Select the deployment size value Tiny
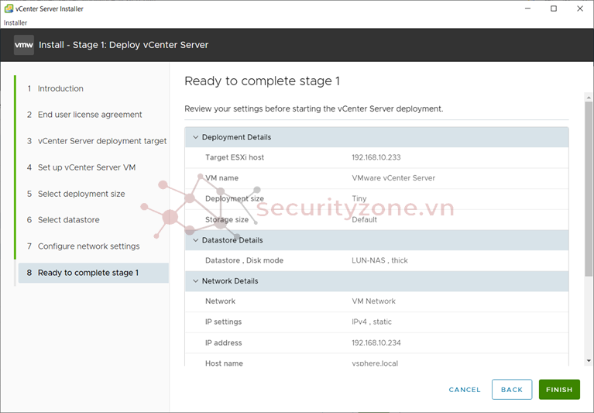 point(359,198)
